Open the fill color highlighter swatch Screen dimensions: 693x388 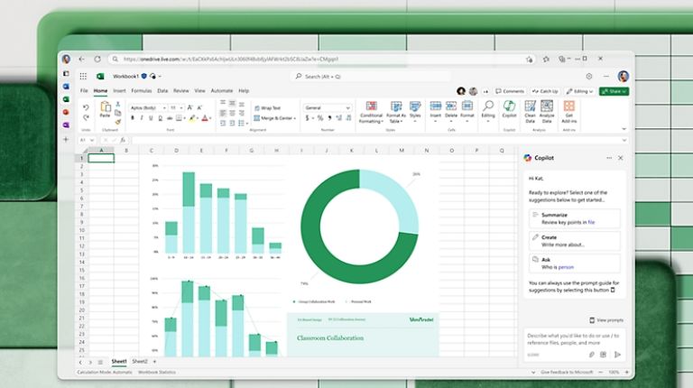(x=192, y=118)
